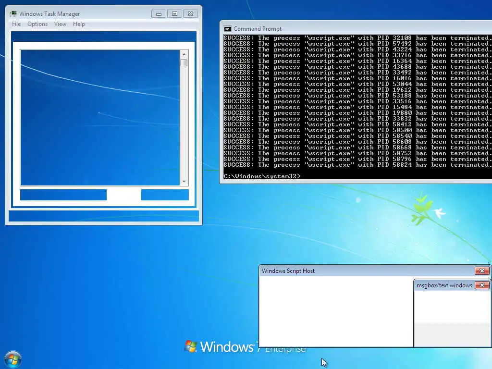Click the line with PID 53044
The width and height of the screenshot is (492, 369).
(x=357, y=84)
